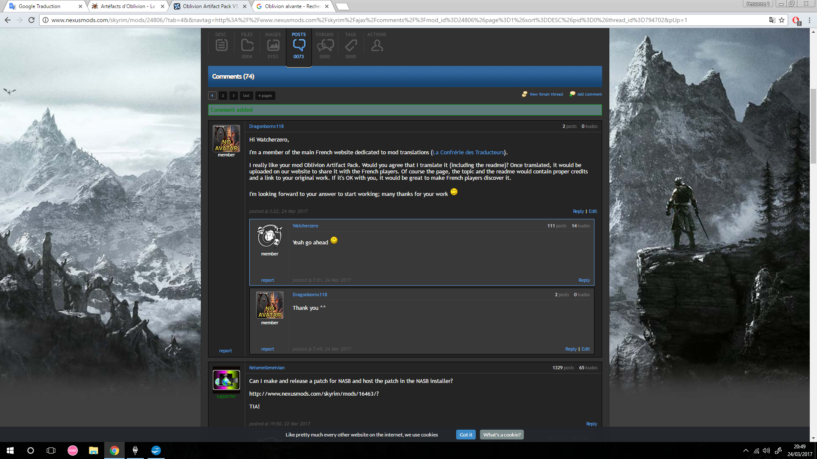Open Chrome three-dot menu
Image resolution: width=817 pixels, height=459 pixels.
pos(809,20)
